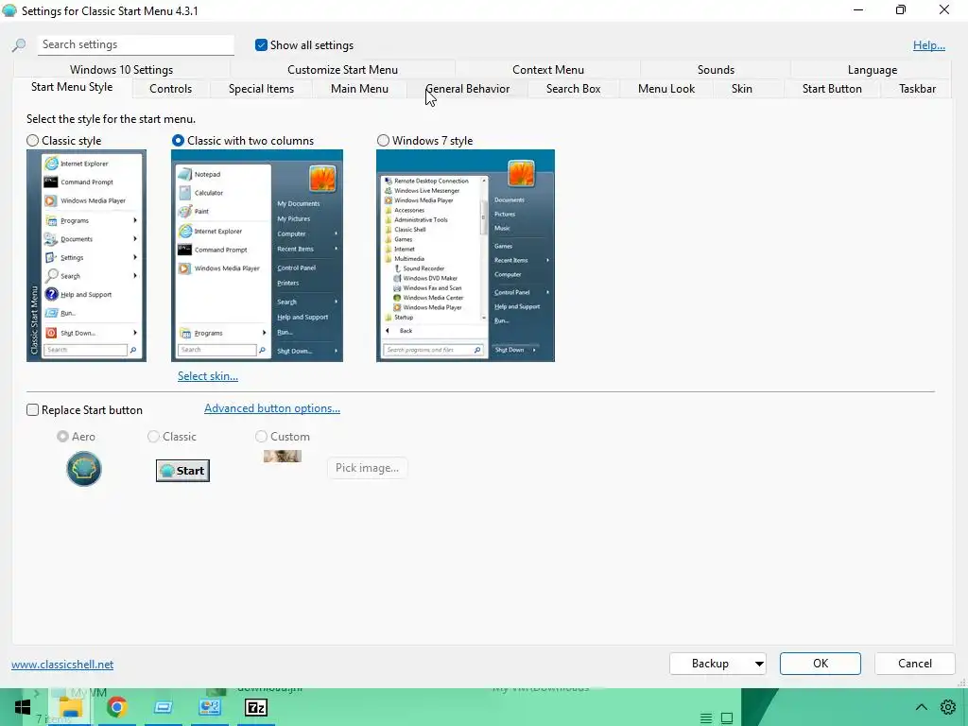Switch to the Sounds tab

(x=716, y=70)
